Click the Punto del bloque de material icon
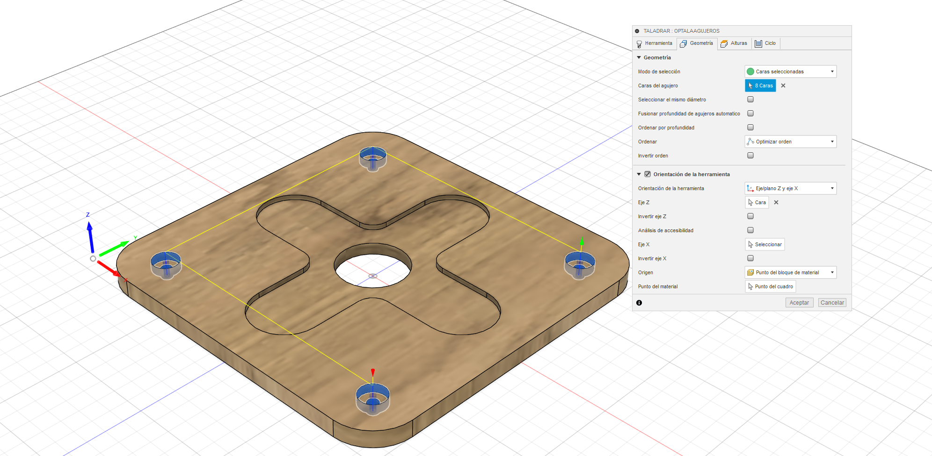Image resolution: width=932 pixels, height=456 pixels. (750, 272)
